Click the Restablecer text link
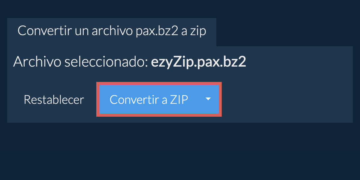The image size is (360, 180). click(54, 100)
